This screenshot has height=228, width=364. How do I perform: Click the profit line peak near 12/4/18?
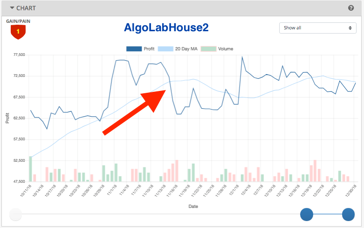pyautogui.click(x=242, y=57)
